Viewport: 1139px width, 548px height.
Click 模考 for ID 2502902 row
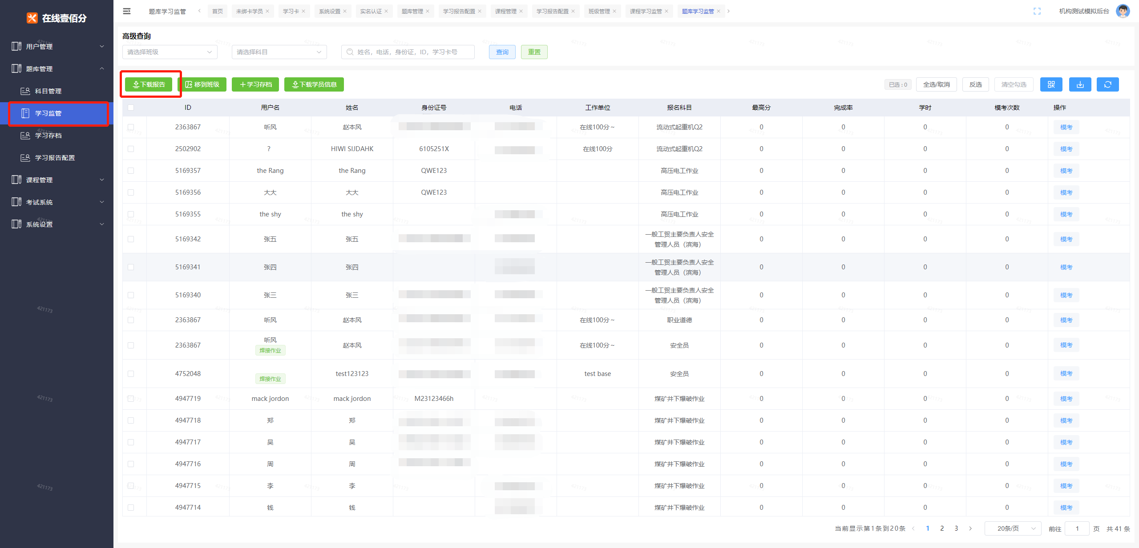point(1066,149)
